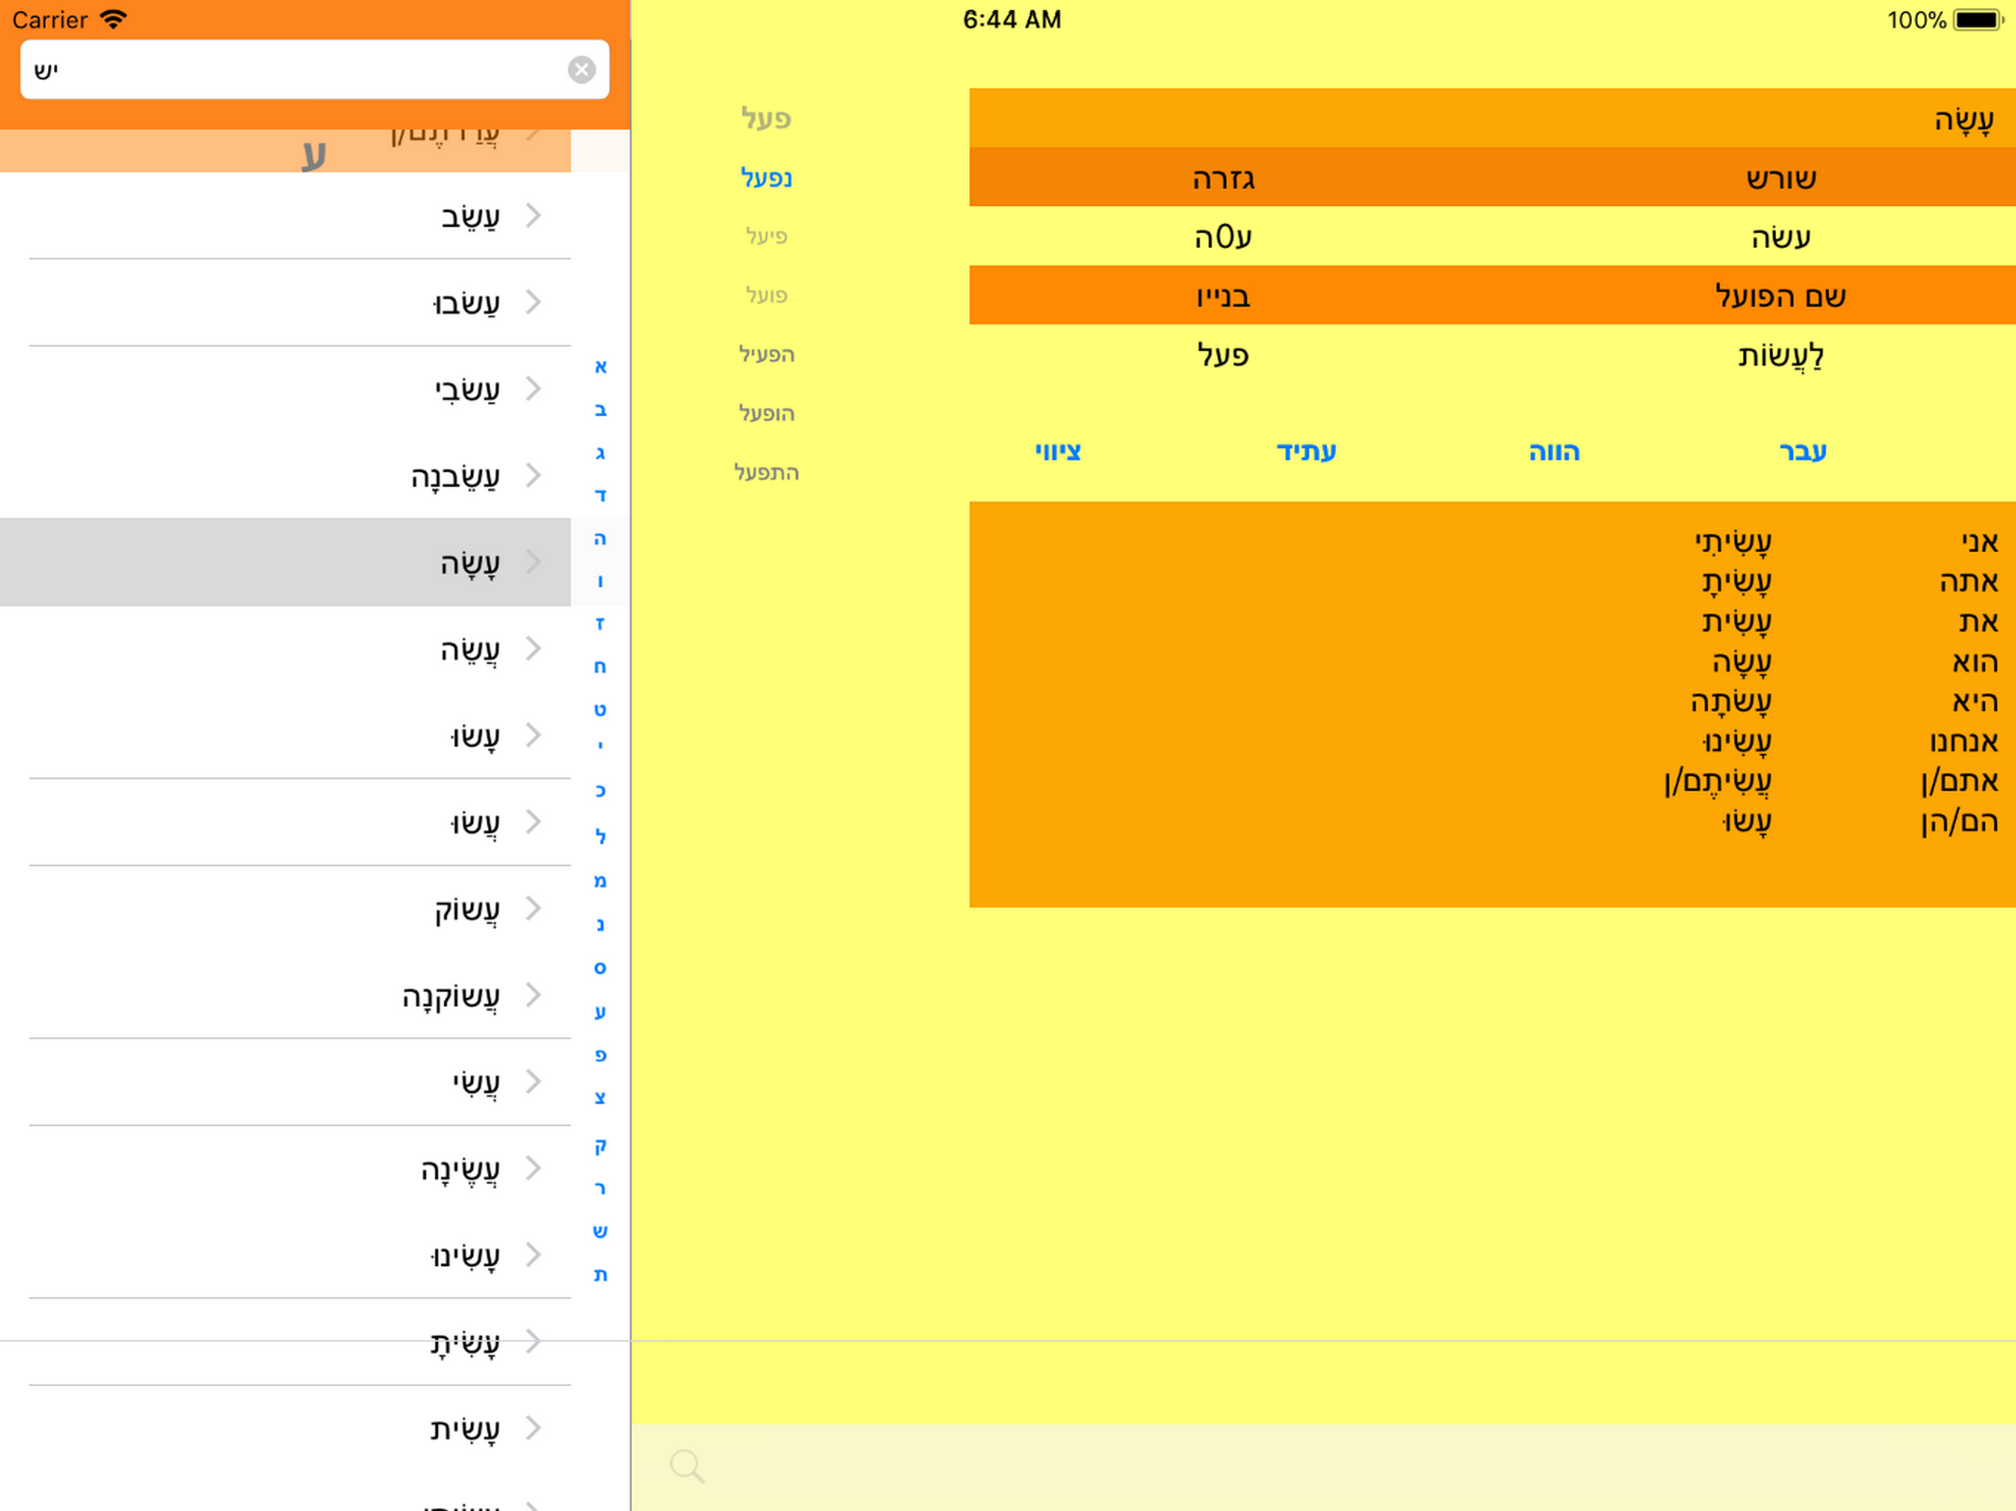Expand the עֲשׂוּקְנָה list entry chevron
The height and width of the screenshot is (1511, 2016).
pyautogui.click(x=534, y=995)
